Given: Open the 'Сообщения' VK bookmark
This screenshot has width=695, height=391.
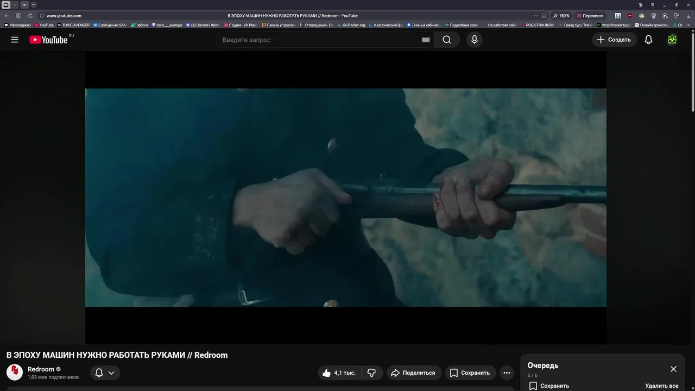Looking at the screenshot, I should tap(110, 25).
